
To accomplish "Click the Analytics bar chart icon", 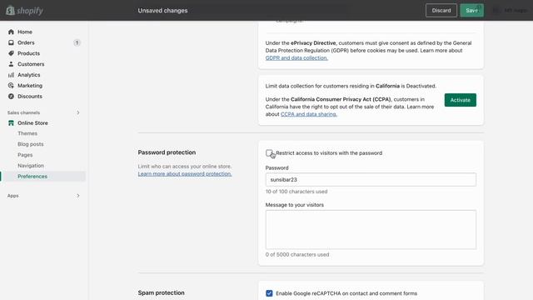I will [x=11, y=75].
